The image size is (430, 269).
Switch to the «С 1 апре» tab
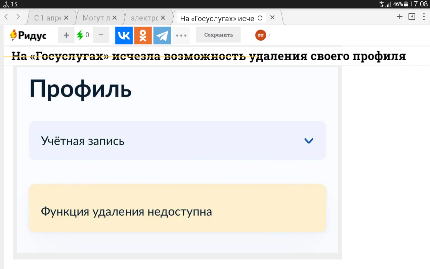pos(48,18)
